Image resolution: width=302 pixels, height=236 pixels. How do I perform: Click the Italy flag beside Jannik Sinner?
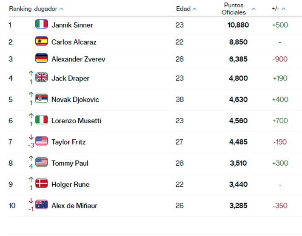click(x=41, y=24)
